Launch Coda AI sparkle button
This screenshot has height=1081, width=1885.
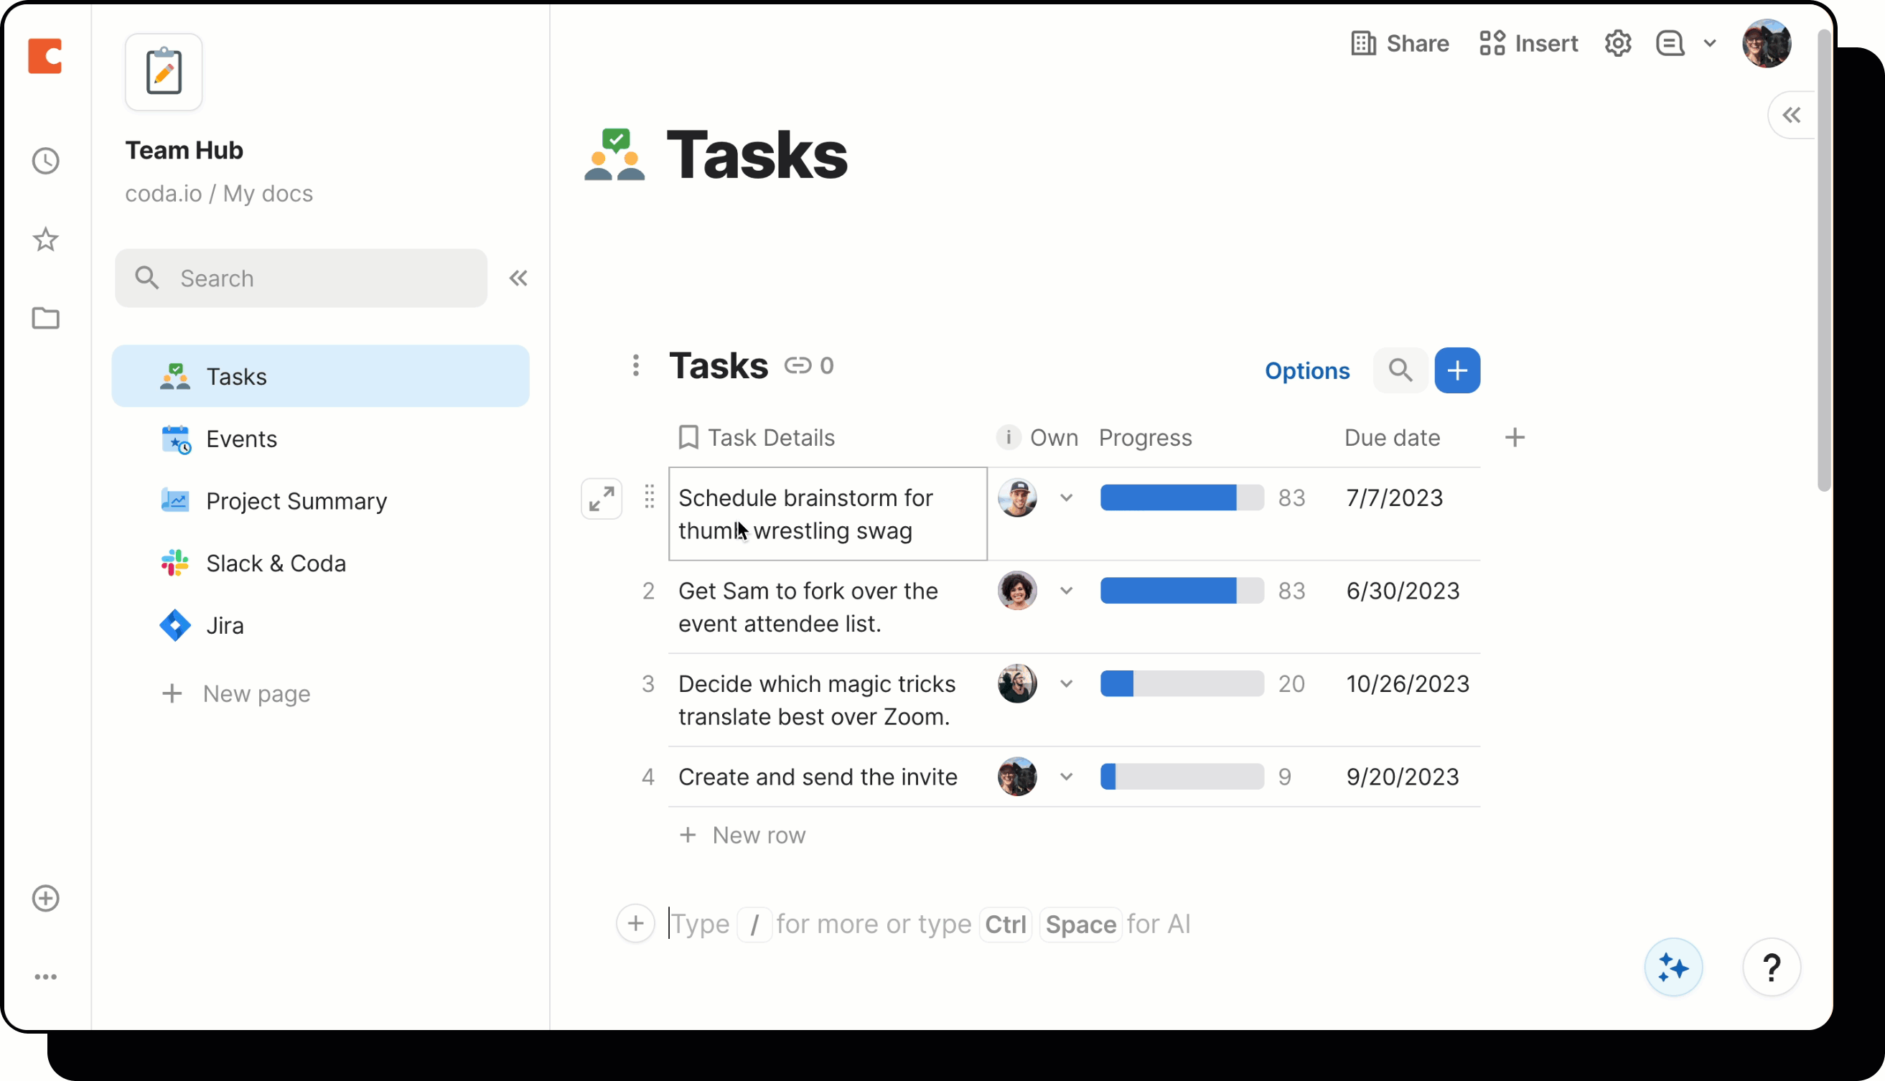point(1673,968)
